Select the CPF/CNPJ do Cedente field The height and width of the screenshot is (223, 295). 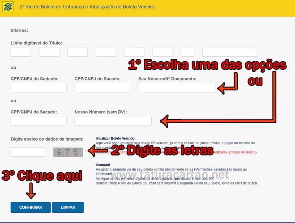click(x=38, y=88)
